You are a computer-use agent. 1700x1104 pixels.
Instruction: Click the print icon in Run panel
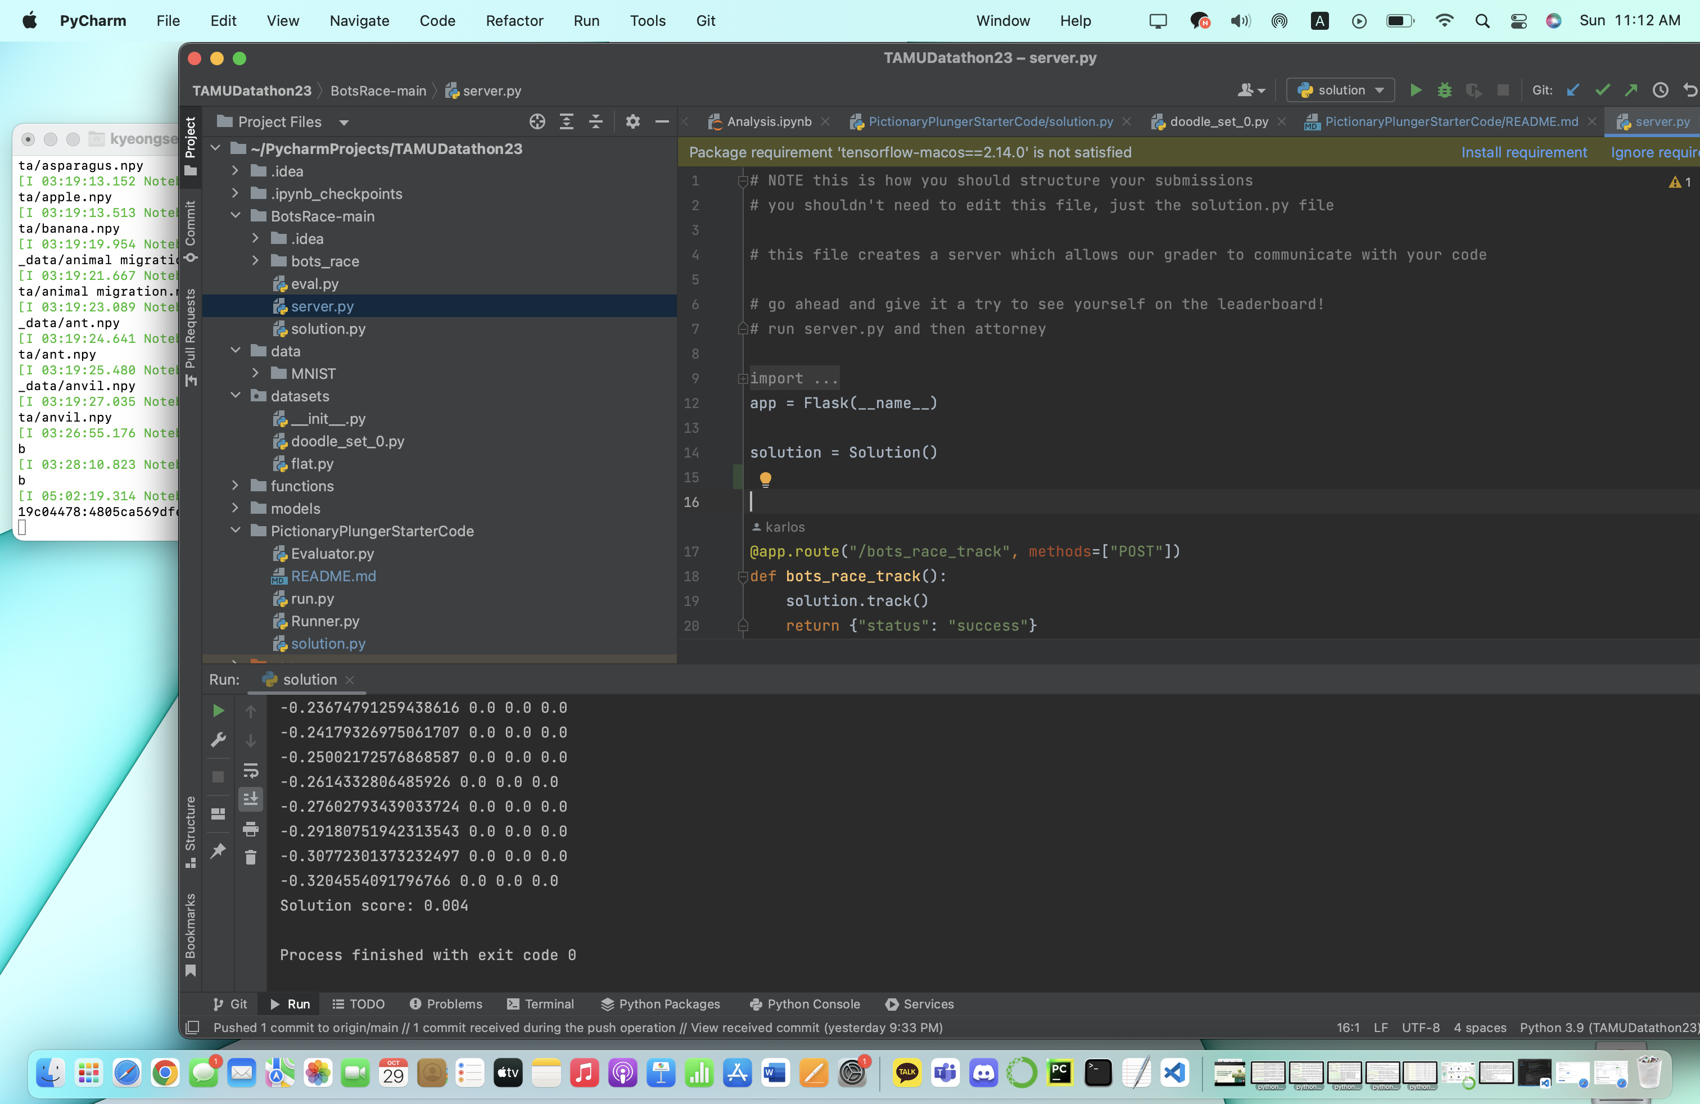pyautogui.click(x=251, y=829)
